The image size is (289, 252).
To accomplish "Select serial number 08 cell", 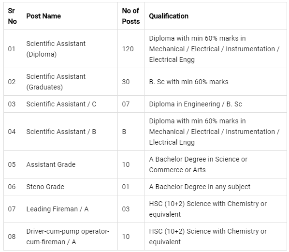I will [x=12, y=237].
